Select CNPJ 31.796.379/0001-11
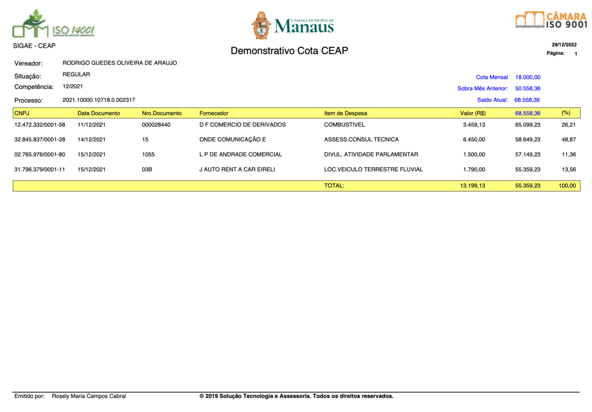The width and height of the screenshot is (592, 412). [40, 170]
